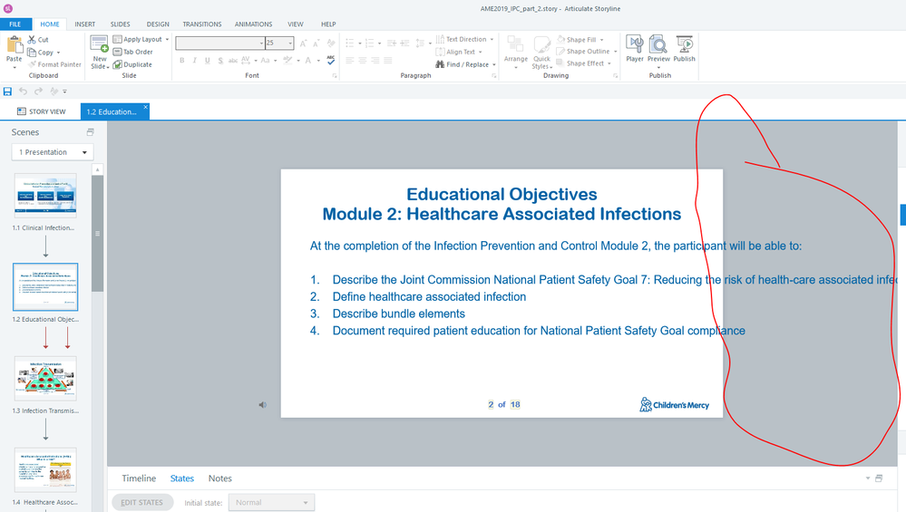Select the 1.3 Infection Transmission slide thumbnail
This screenshot has height=512, width=906.
coord(45,379)
